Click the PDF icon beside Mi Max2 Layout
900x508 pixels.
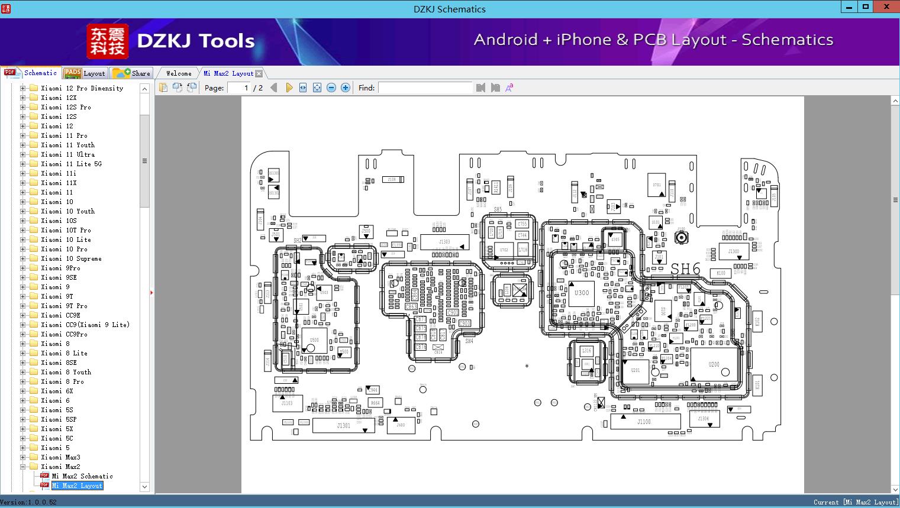pos(44,486)
